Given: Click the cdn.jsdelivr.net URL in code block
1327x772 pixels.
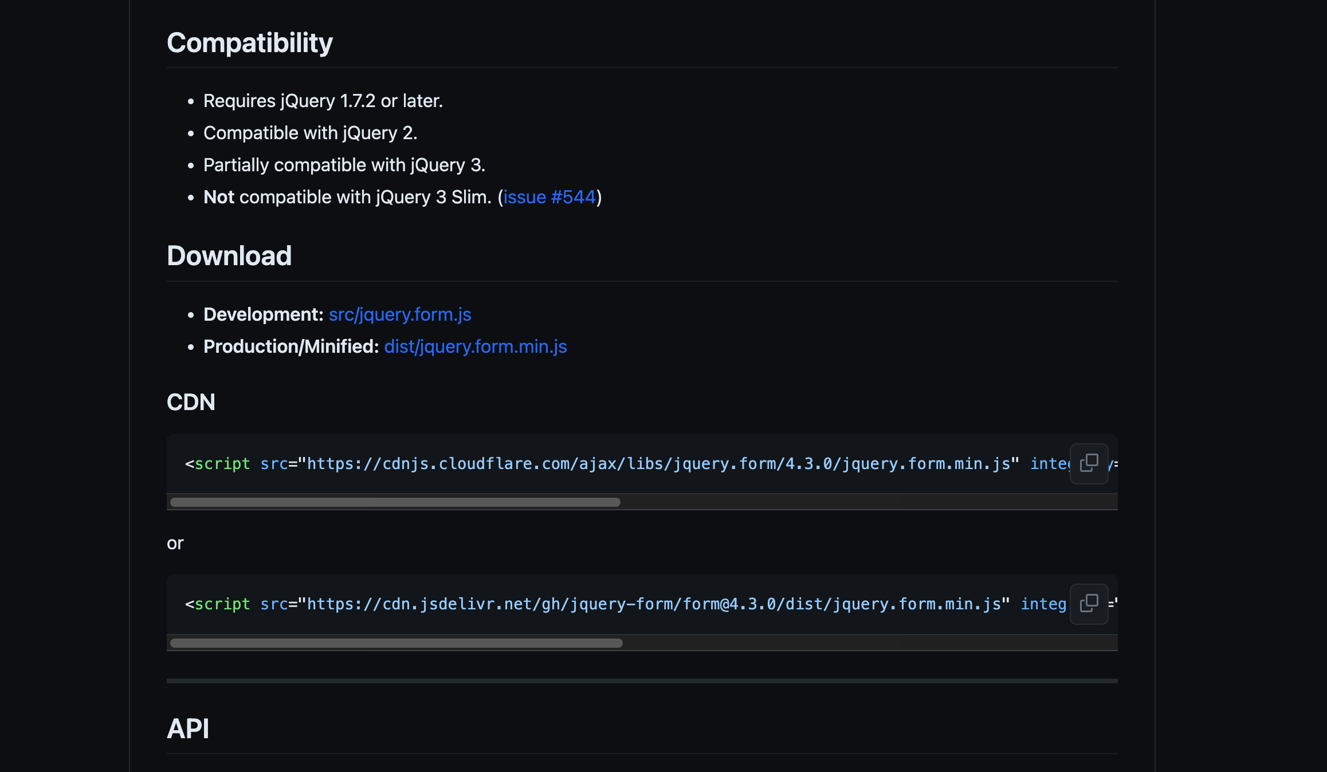Looking at the screenshot, I should click(654, 604).
